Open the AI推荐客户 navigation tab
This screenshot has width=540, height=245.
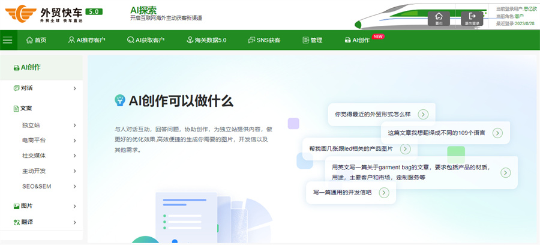click(x=86, y=40)
